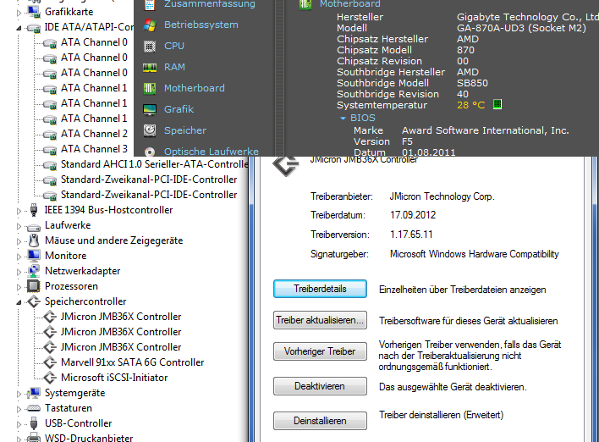The height and width of the screenshot is (442, 599).
Task: Click the Monitore screen icon
Action: (34, 256)
